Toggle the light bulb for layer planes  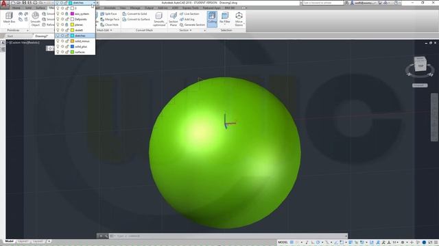(58, 25)
